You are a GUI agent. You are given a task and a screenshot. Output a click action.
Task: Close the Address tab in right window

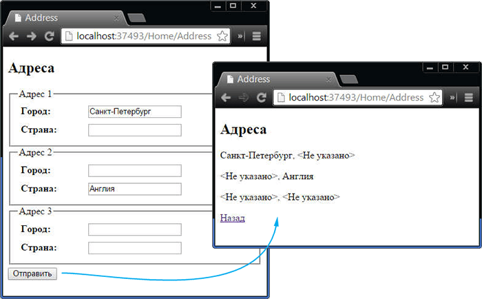[328, 80]
